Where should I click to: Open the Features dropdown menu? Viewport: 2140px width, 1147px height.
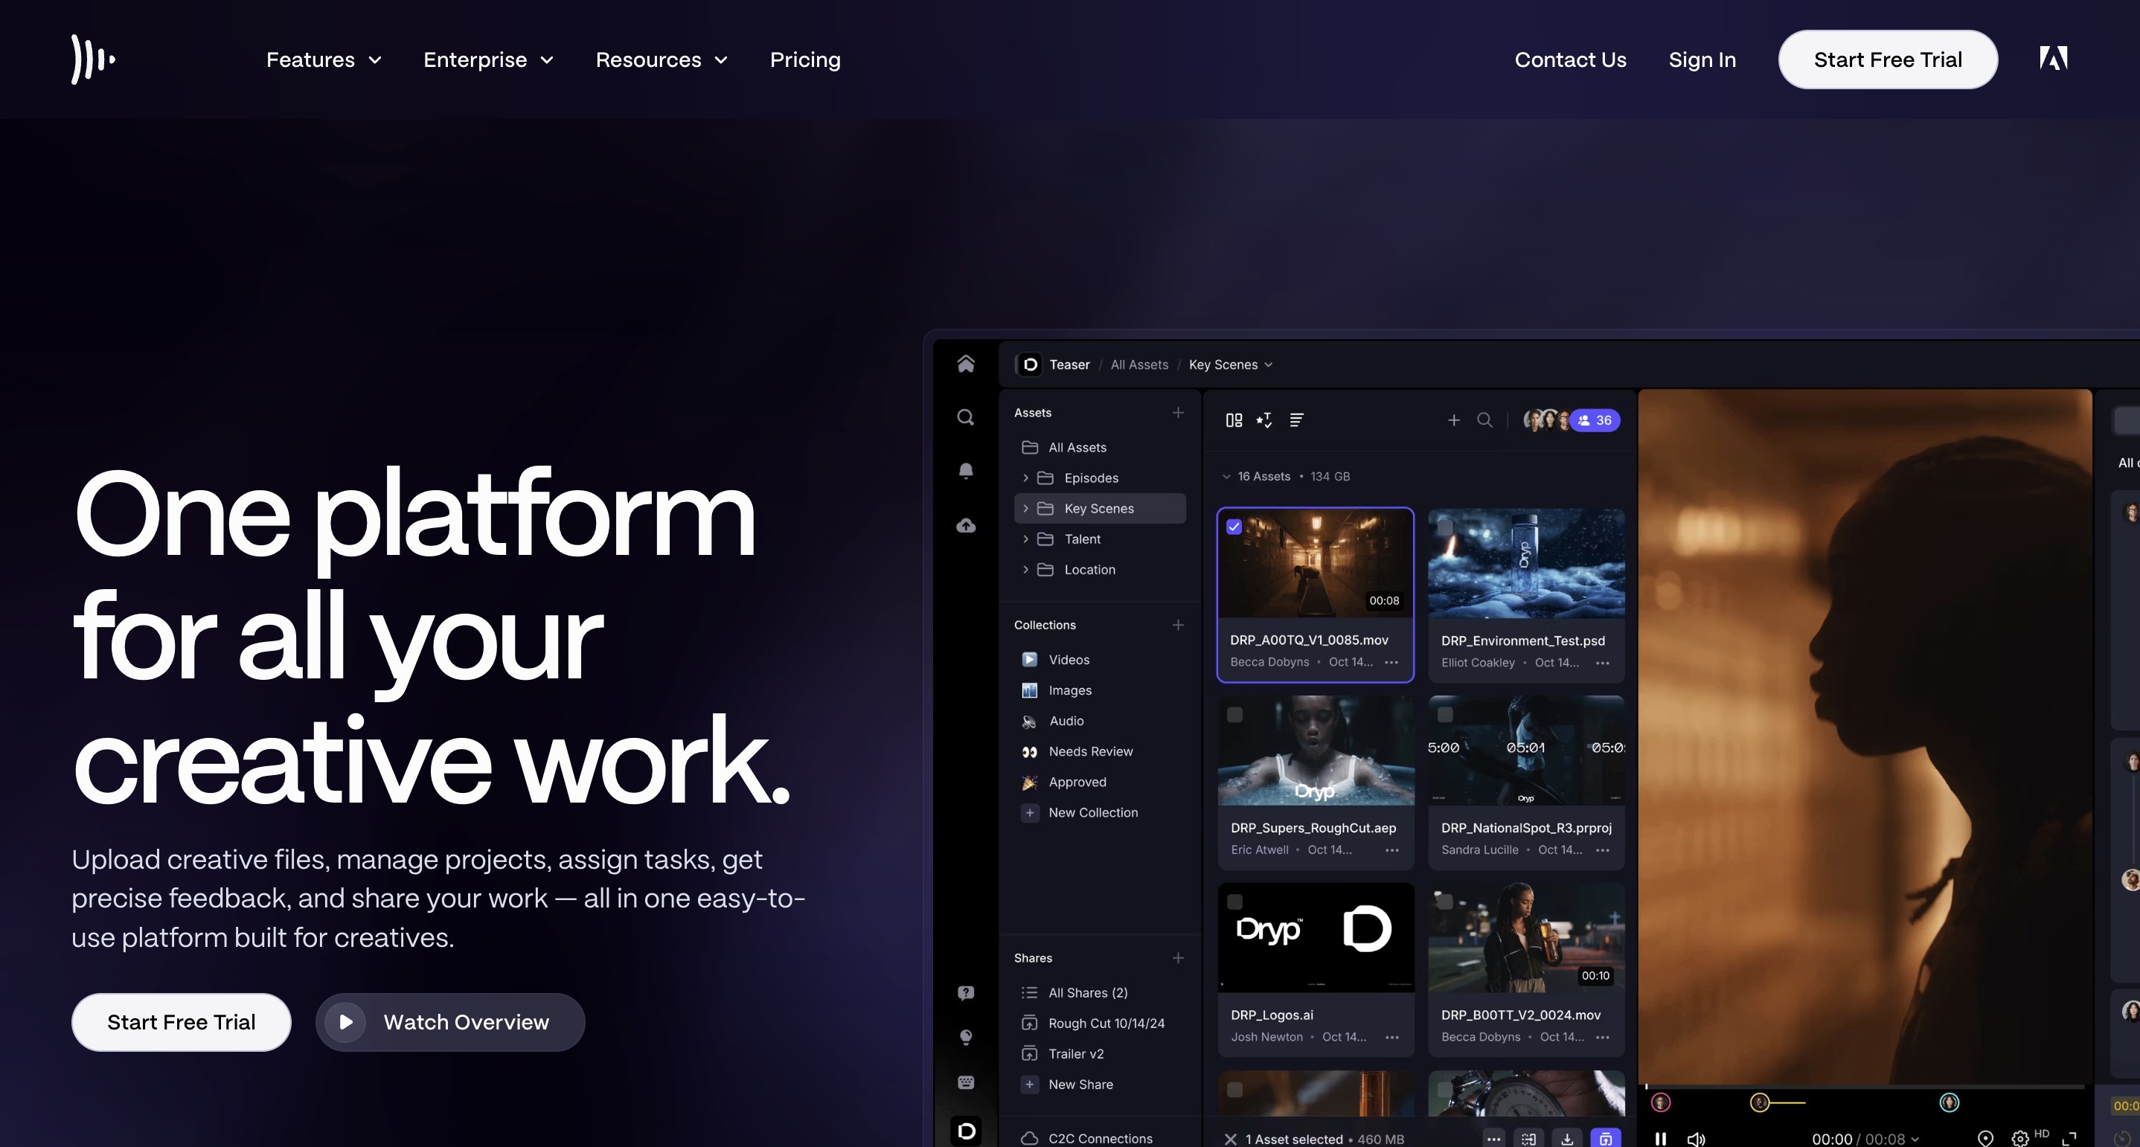(323, 60)
